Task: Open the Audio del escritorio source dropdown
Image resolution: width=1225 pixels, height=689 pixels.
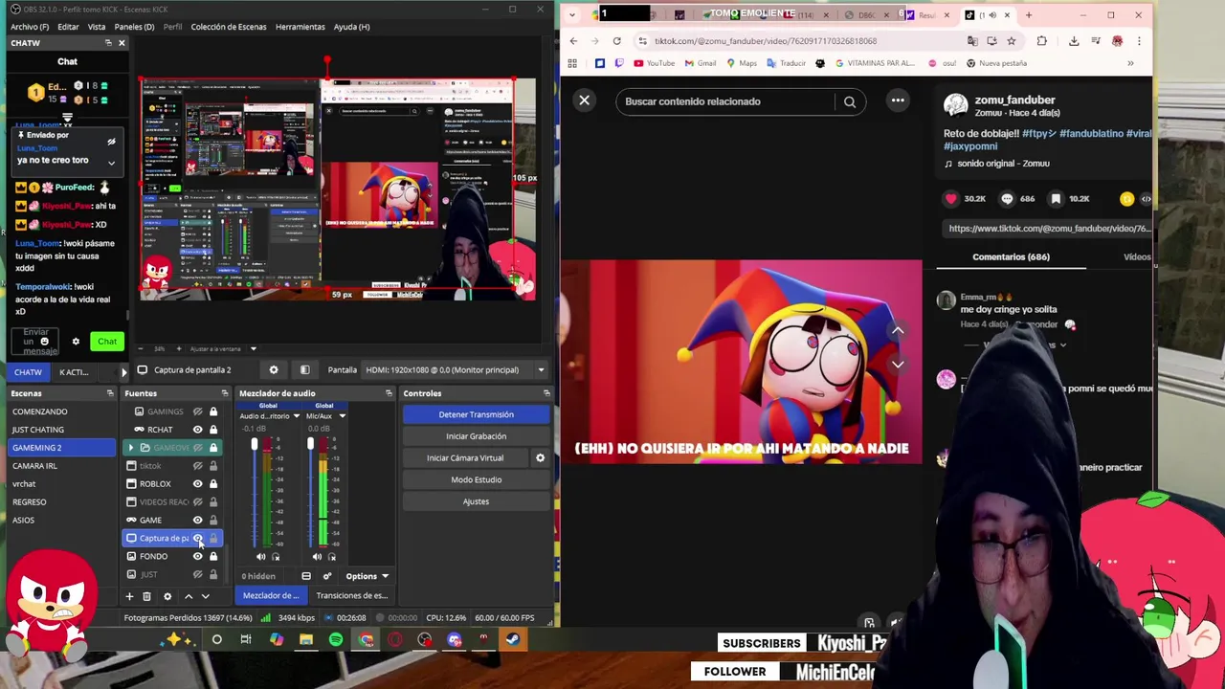Action: 297,416
